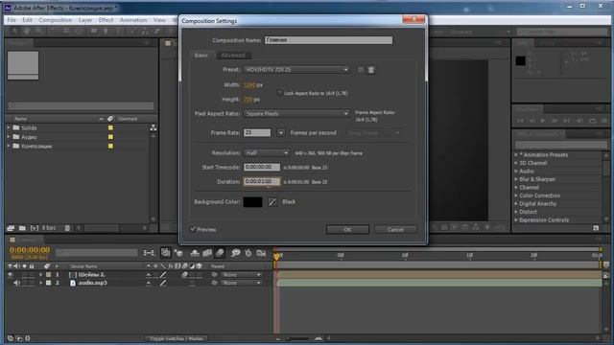This screenshot has height=345, width=614.
Task: Click Interpret Footage icon in Project panel
Action: [x=11, y=228]
